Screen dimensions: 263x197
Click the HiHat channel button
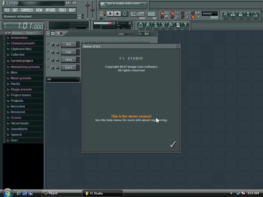[x=68, y=60]
